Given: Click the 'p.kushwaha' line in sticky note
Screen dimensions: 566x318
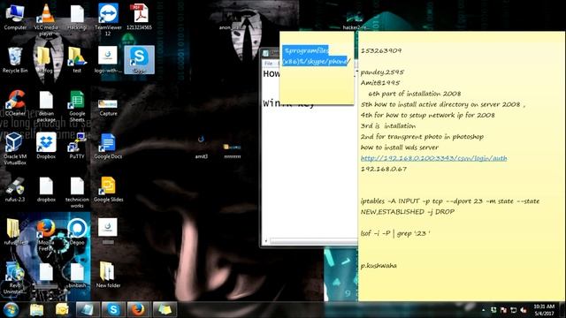Looking at the screenshot, I should click(x=379, y=266).
